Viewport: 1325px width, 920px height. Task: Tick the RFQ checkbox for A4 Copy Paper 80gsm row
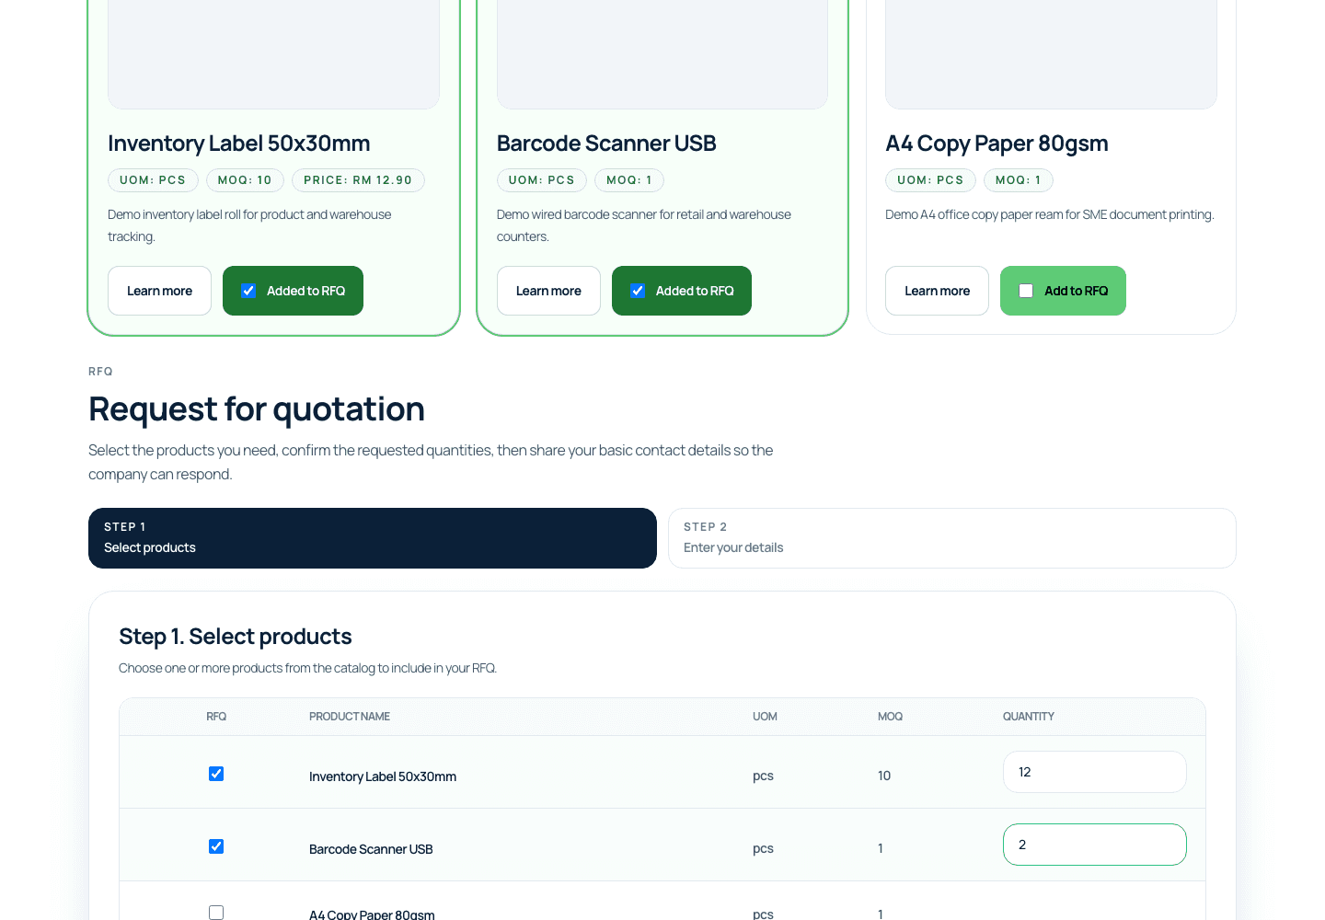click(216, 913)
